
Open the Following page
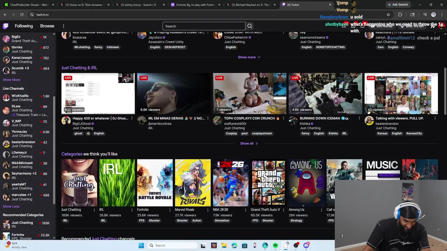(x=24, y=26)
